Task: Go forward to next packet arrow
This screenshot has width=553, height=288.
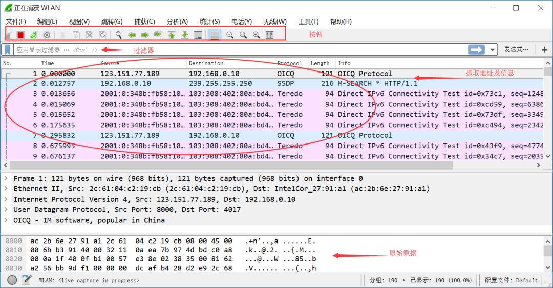Action: point(145,35)
